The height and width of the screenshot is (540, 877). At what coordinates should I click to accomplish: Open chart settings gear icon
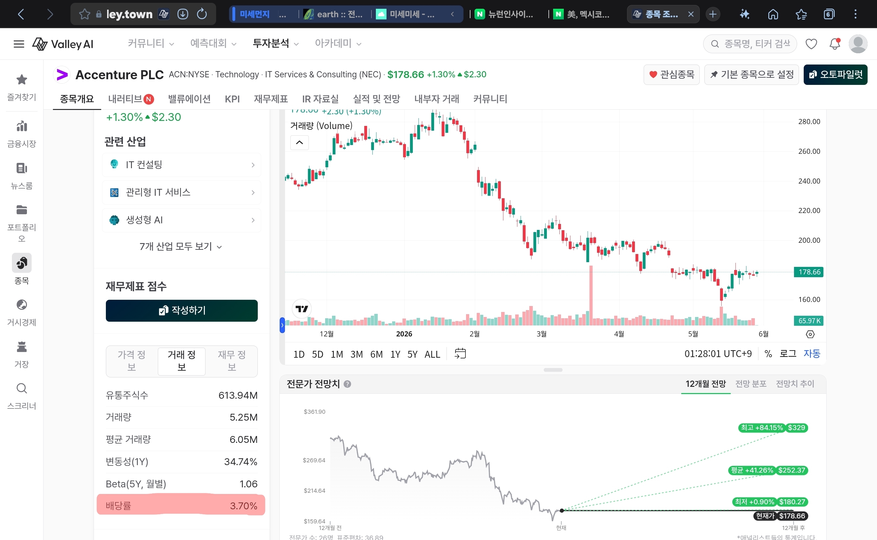pyautogui.click(x=810, y=334)
